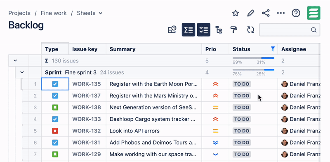Select row number 1
Screen dimensions: 330x162
pos(35,84)
